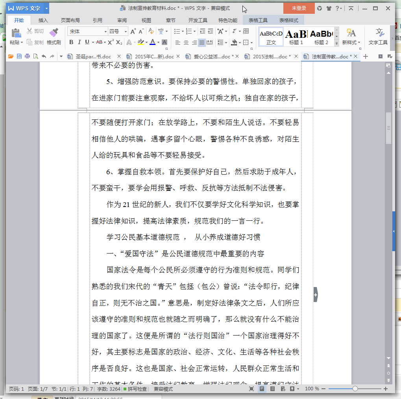Click 拼写检查 (Spell check) in status bar
The width and height of the screenshot is (401, 399).
[x=135, y=389]
